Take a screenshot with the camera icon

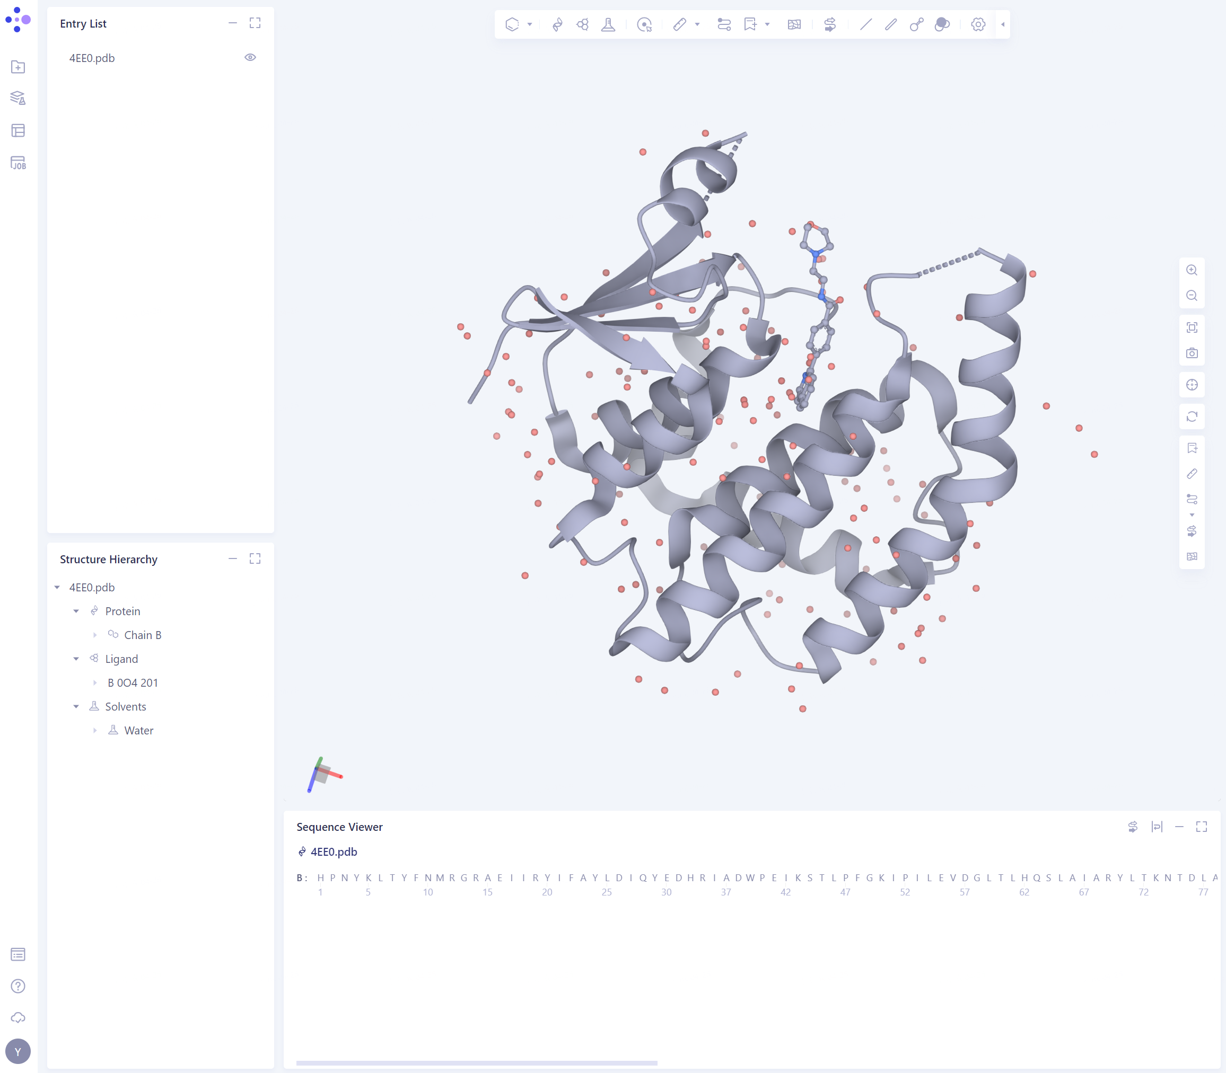pyautogui.click(x=1191, y=353)
